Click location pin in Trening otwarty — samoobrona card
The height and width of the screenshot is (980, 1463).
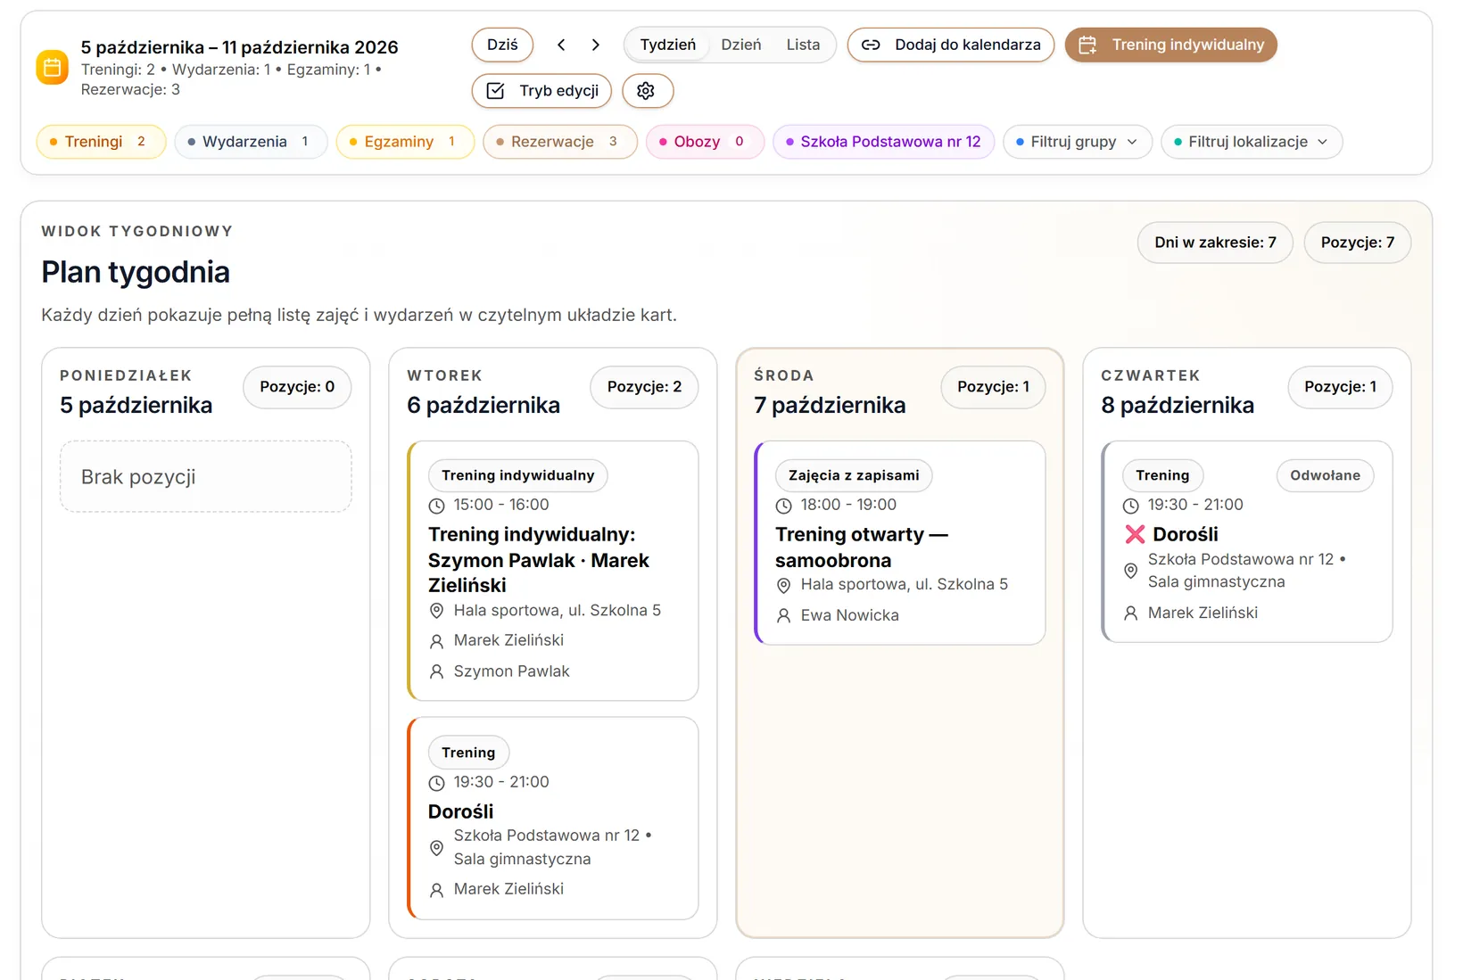783,585
